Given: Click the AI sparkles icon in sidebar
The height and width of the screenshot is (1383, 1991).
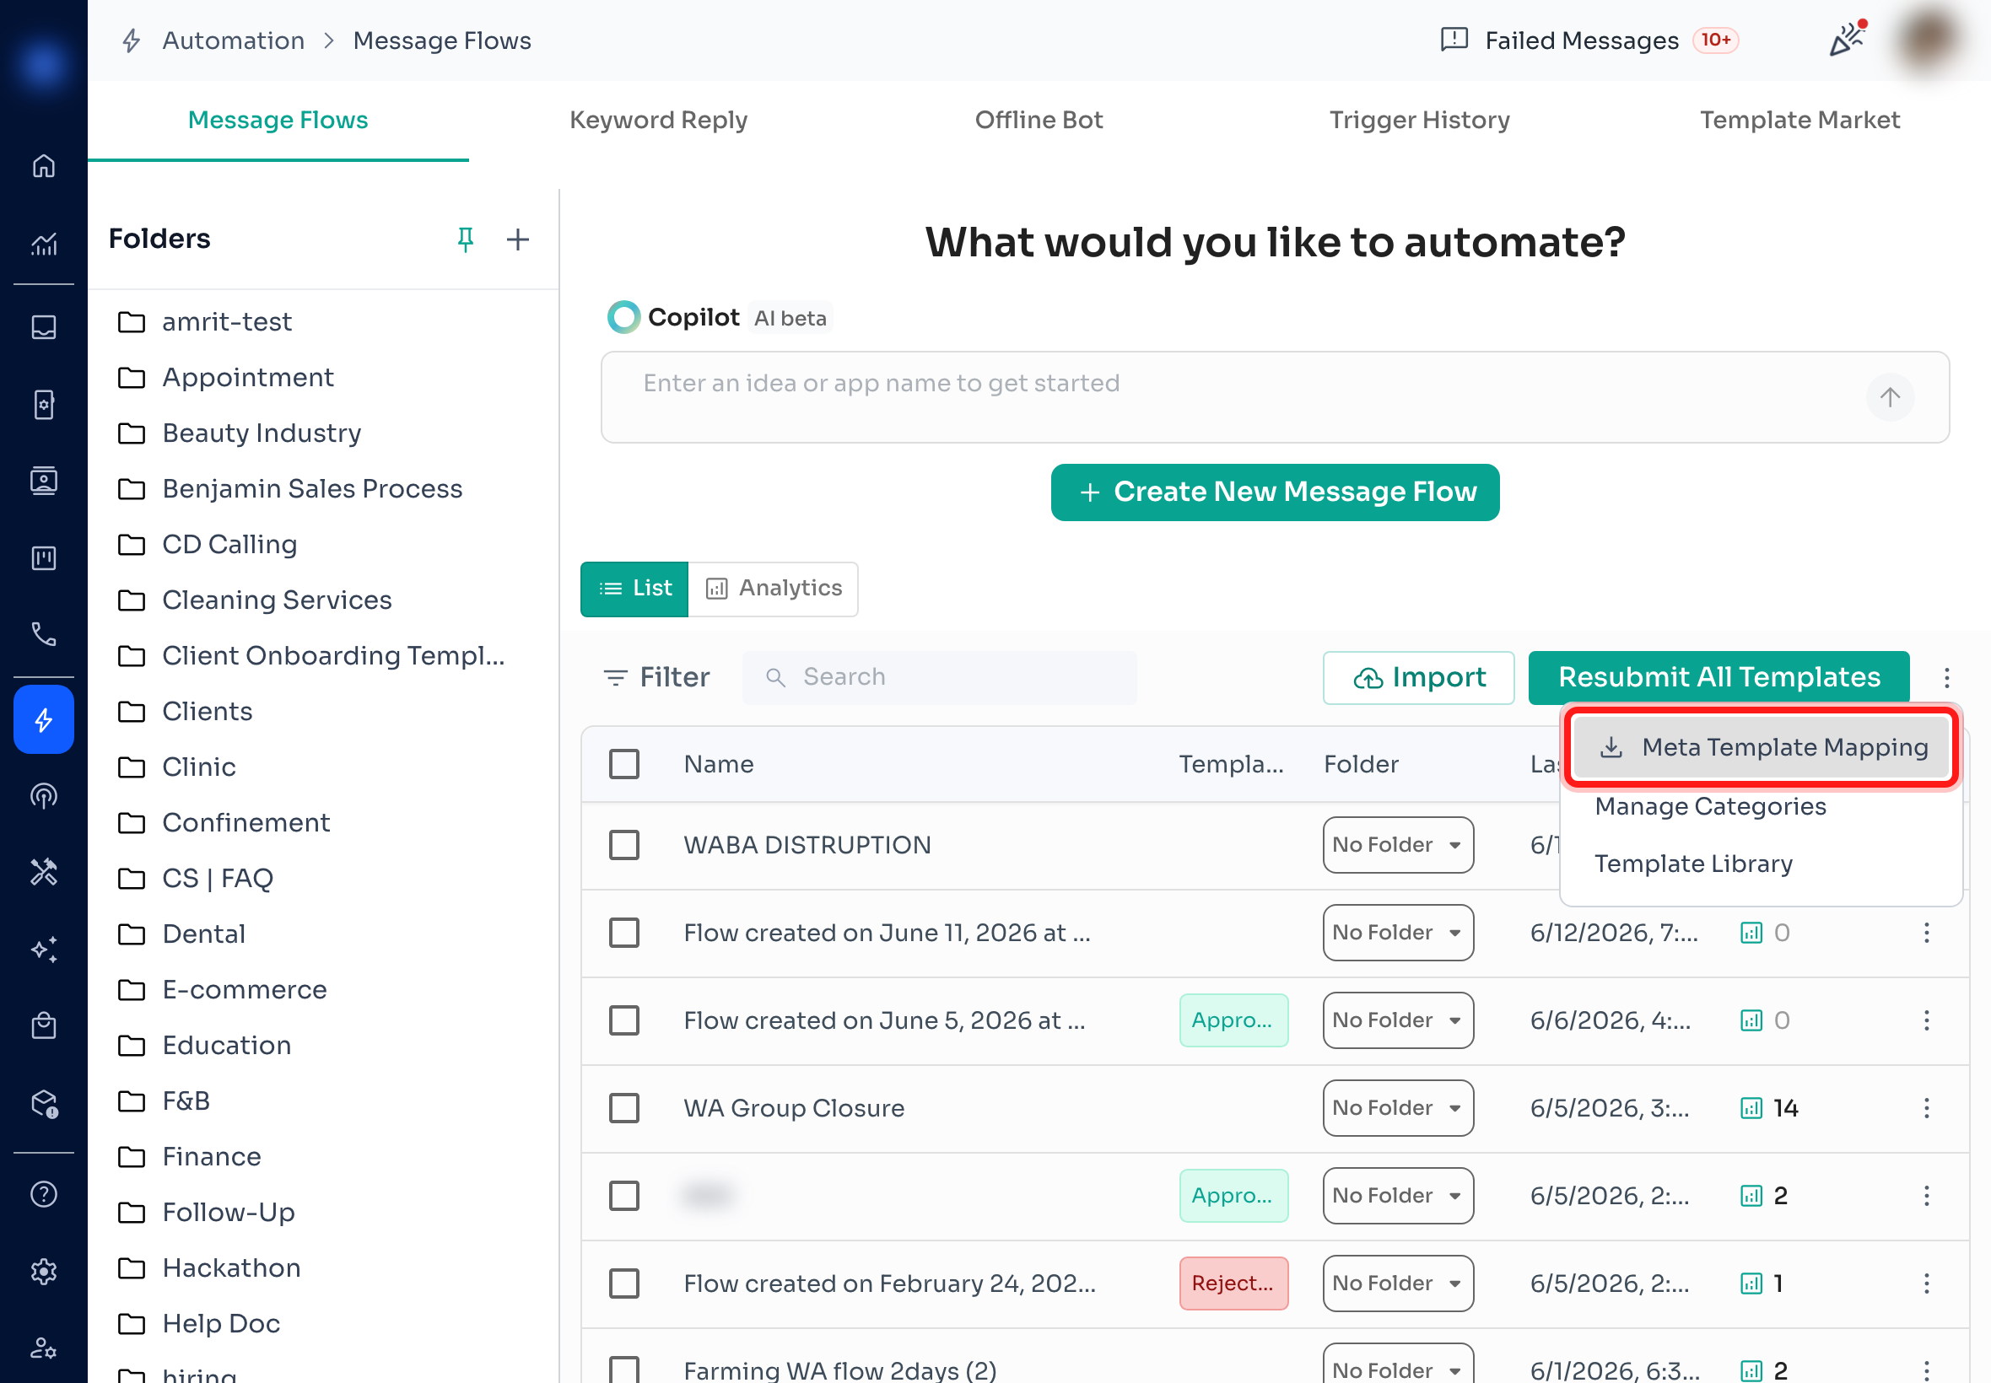Looking at the screenshot, I should pyautogui.click(x=43, y=949).
